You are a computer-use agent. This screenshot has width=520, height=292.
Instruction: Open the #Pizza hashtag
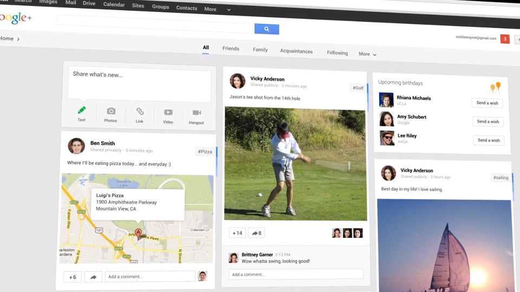coord(205,151)
